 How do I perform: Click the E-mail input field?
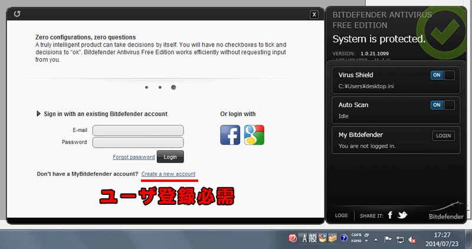[x=138, y=130]
